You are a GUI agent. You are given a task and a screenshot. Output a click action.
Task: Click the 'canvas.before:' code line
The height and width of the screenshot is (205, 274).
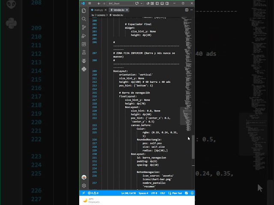pos(141,125)
